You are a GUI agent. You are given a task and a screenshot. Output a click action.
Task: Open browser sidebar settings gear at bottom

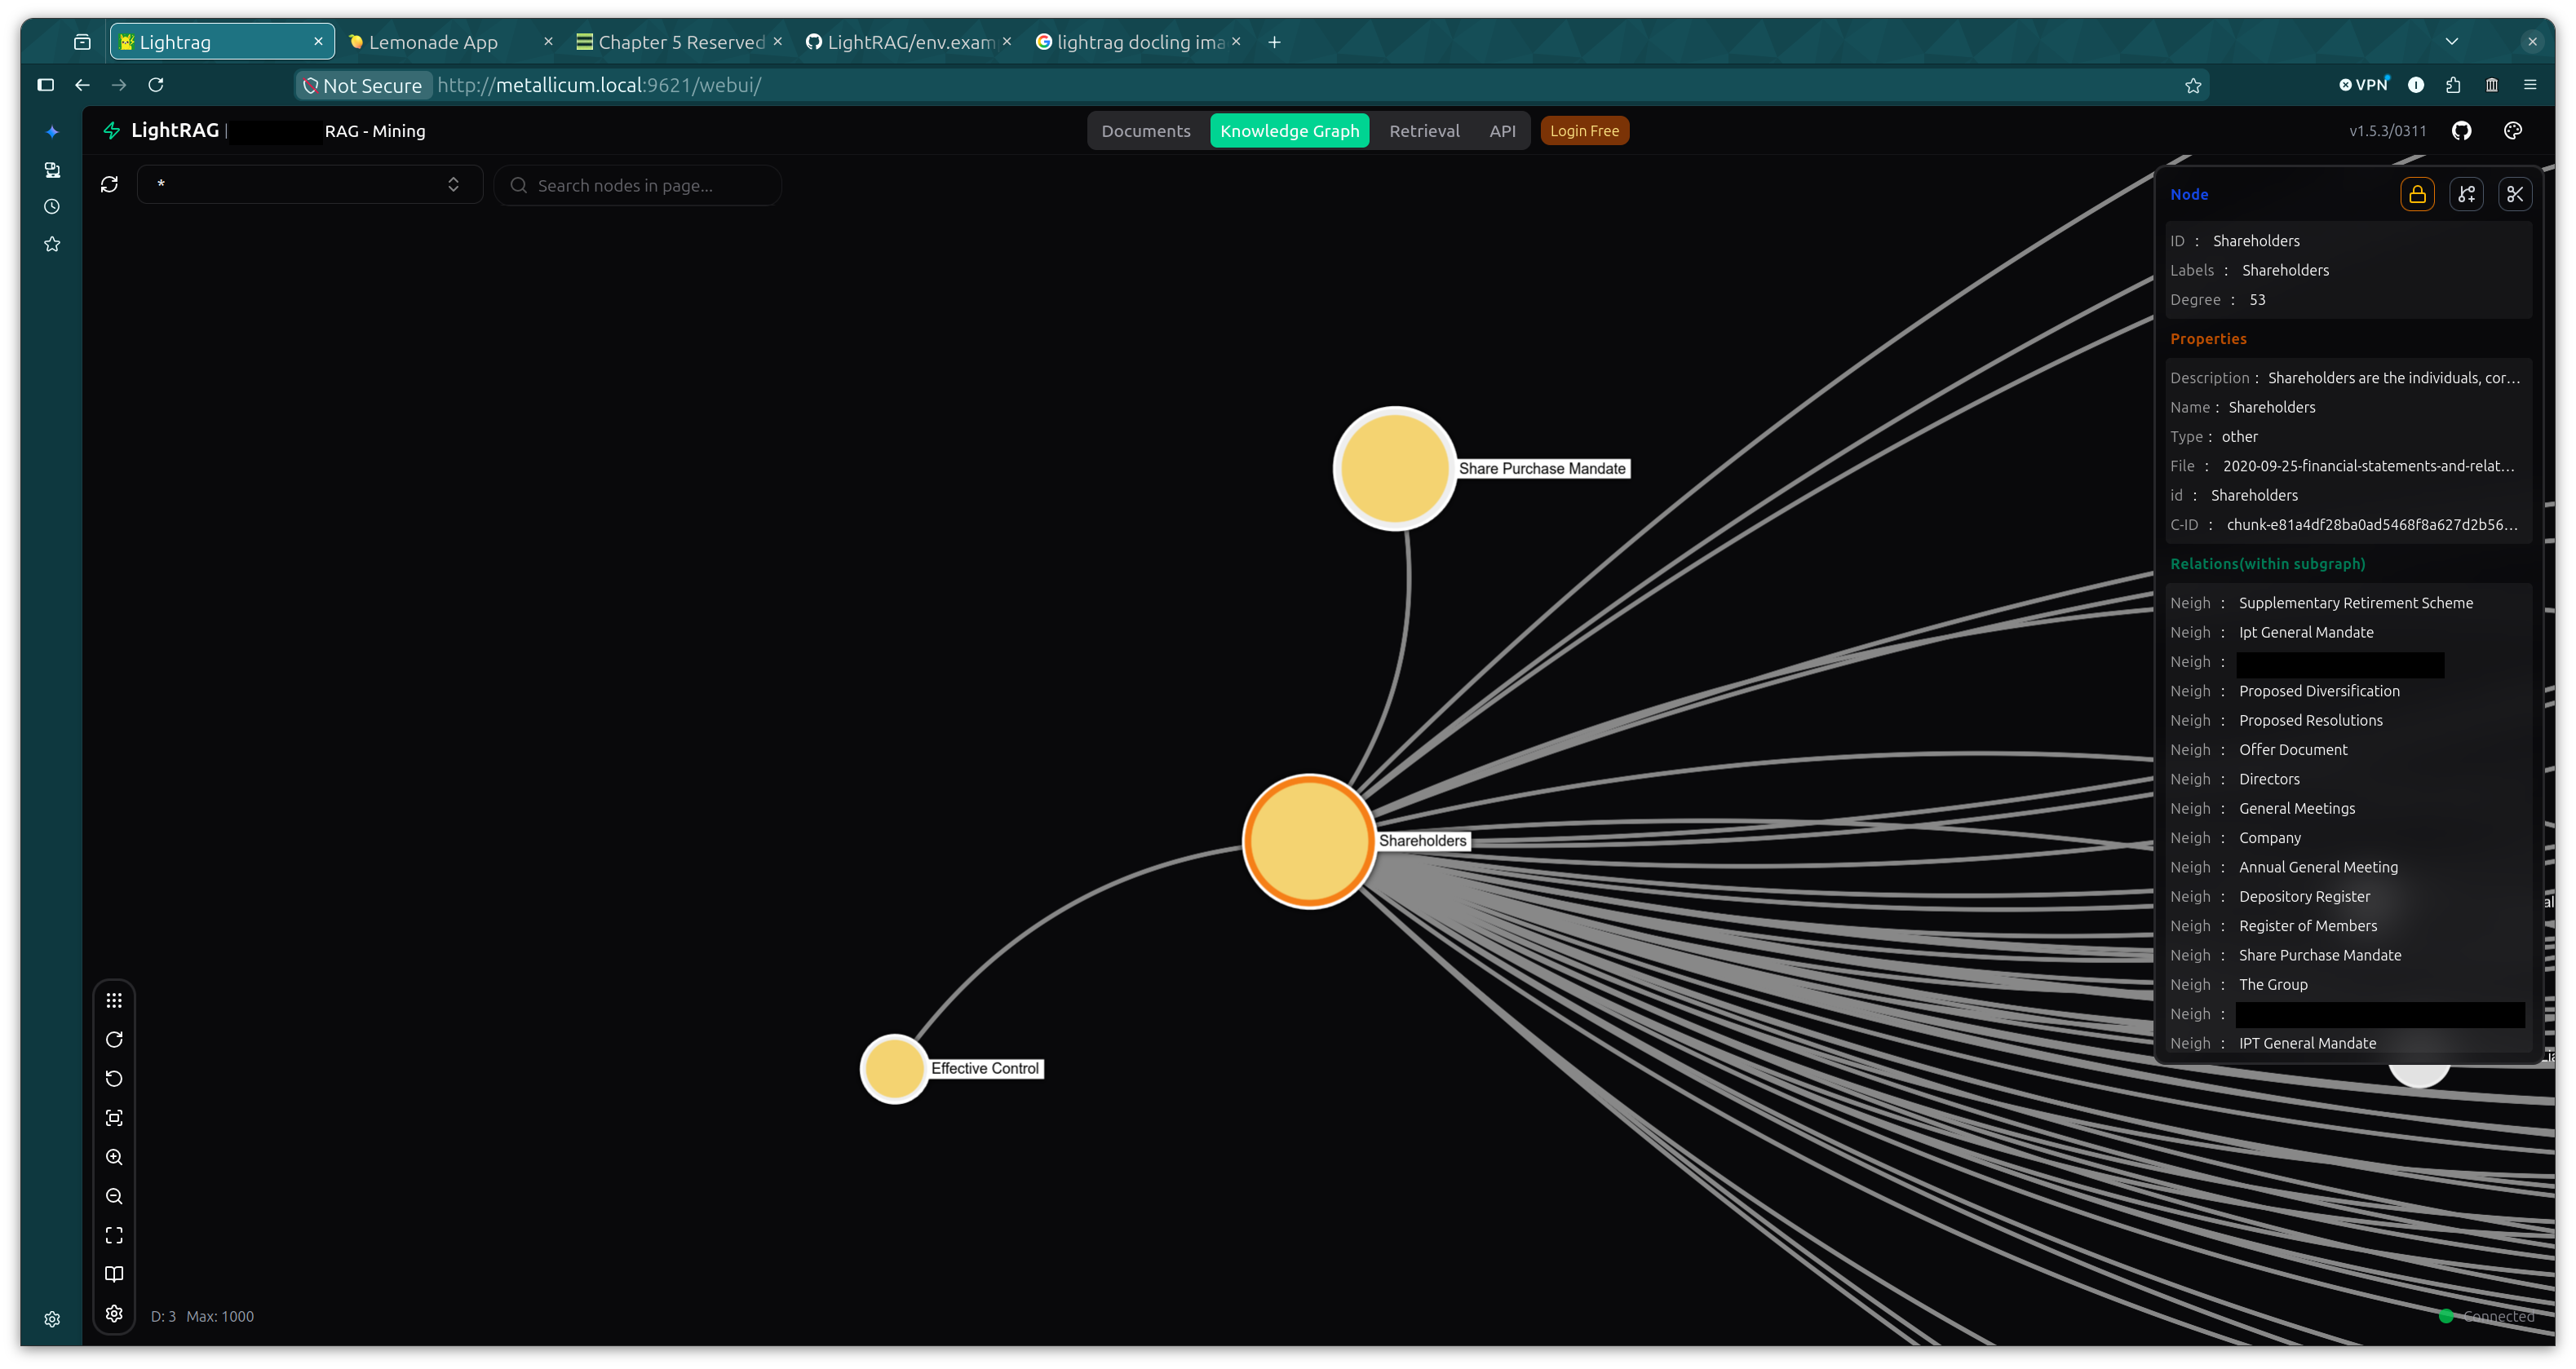pyautogui.click(x=52, y=1319)
